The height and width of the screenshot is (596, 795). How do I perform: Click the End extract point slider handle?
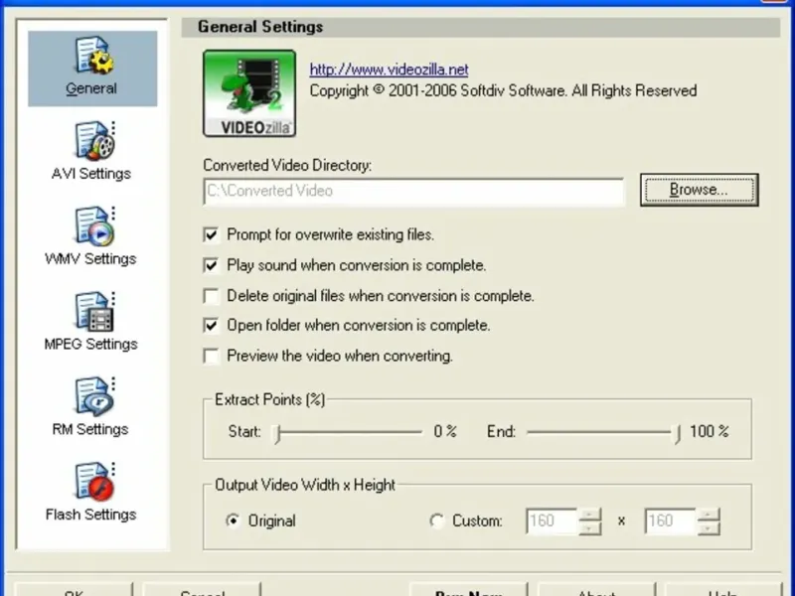point(678,433)
